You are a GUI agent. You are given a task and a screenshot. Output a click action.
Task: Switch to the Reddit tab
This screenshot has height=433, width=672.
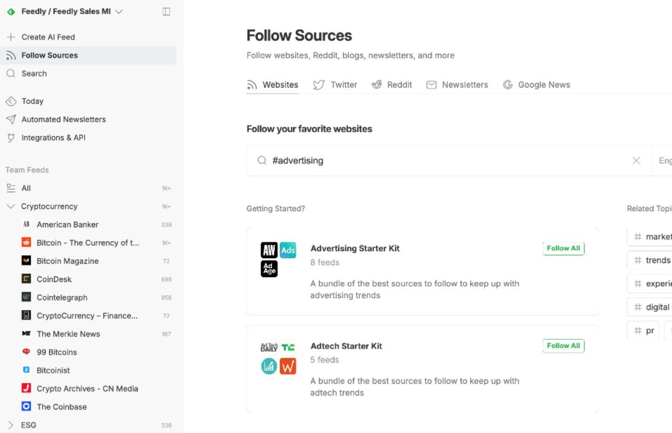pos(392,84)
